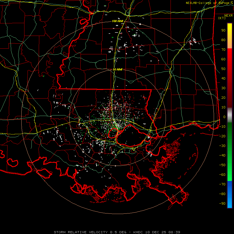Select the 50 NMI range ring label
Viewport: 234px width, 234px height.
point(118,69)
